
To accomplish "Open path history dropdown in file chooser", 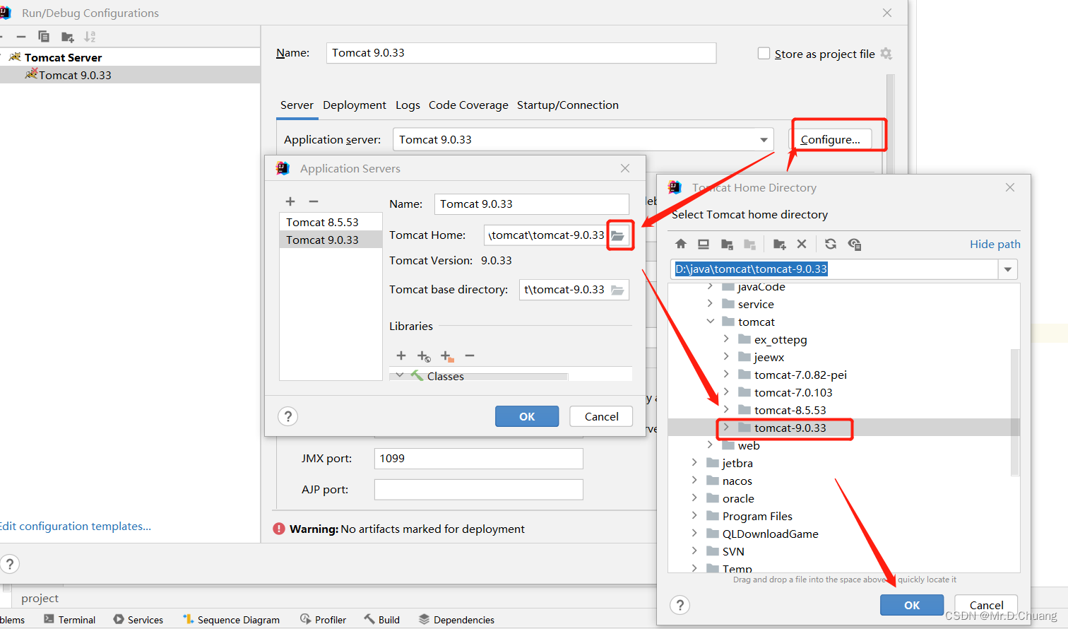I will 1008,269.
